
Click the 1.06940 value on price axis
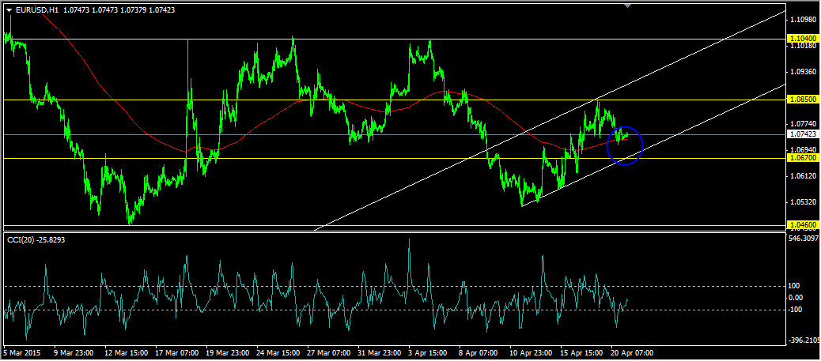804,150
